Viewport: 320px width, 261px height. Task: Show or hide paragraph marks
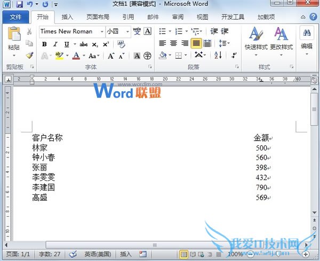(x=234, y=55)
